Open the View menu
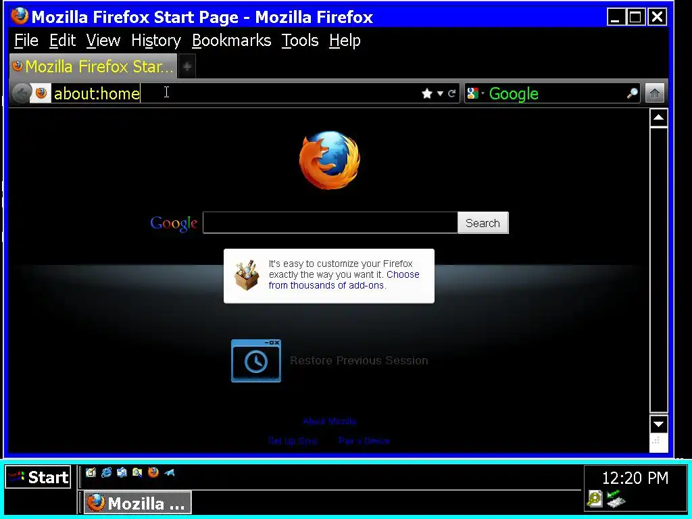This screenshot has height=519, width=692. pos(103,41)
